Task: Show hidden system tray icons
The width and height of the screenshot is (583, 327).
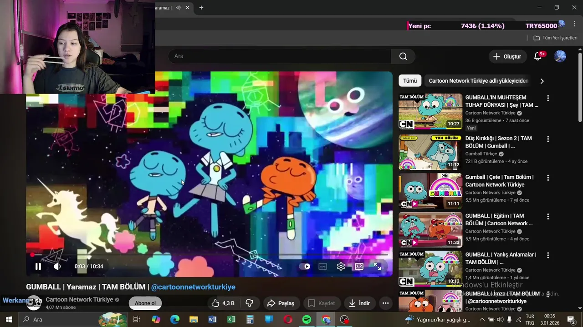Action: click(x=483, y=319)
